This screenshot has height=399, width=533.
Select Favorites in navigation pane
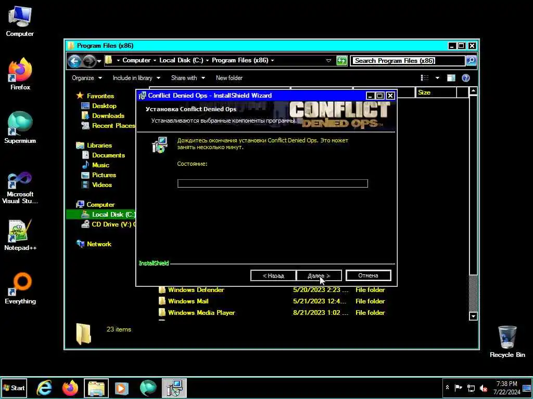[100, 96]
